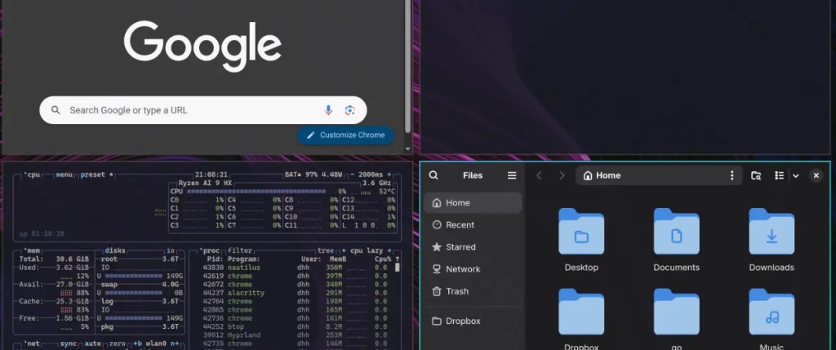836x350 pixels.
Task: Click the cpu box label in btop
Action: (33, 175)
